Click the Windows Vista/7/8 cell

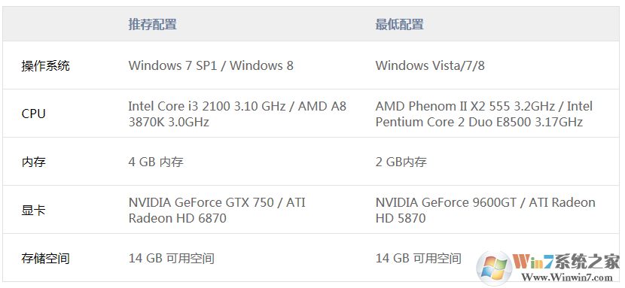point(430,65)
